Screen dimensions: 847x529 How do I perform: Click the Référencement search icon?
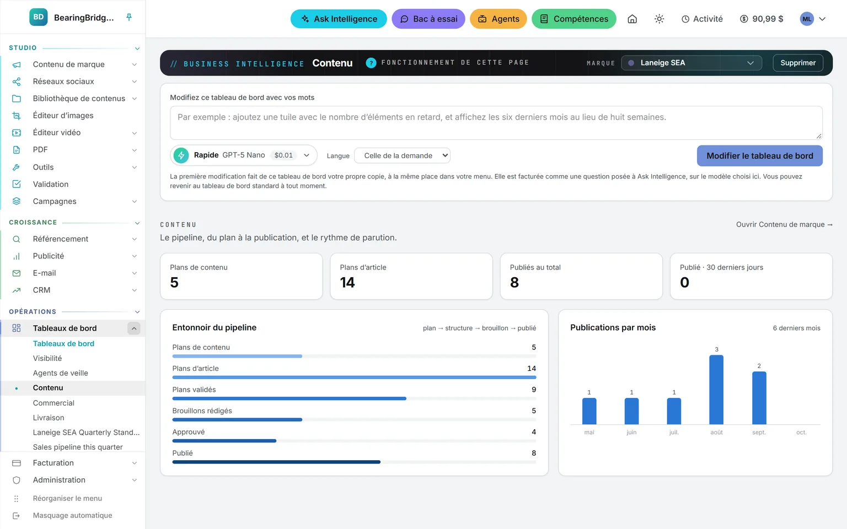[x=17, y=239]
